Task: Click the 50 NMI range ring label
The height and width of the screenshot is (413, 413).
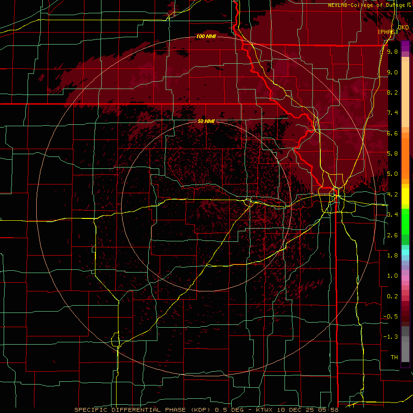Action: point(206,121)
